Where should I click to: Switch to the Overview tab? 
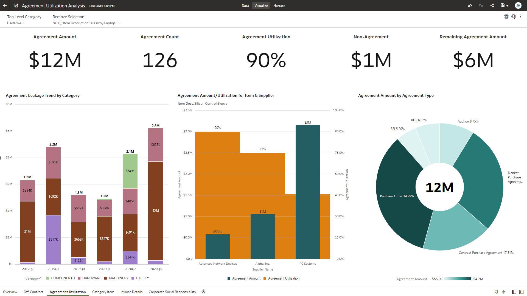click(10, 292)
